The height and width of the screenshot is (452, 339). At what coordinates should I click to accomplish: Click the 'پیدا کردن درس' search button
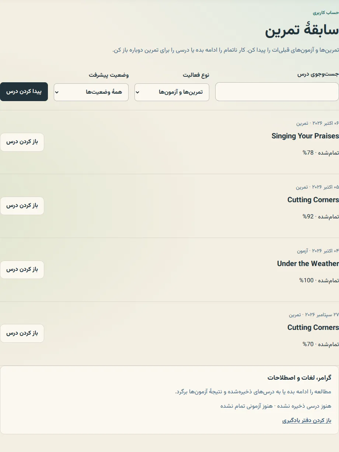[24, 92]
